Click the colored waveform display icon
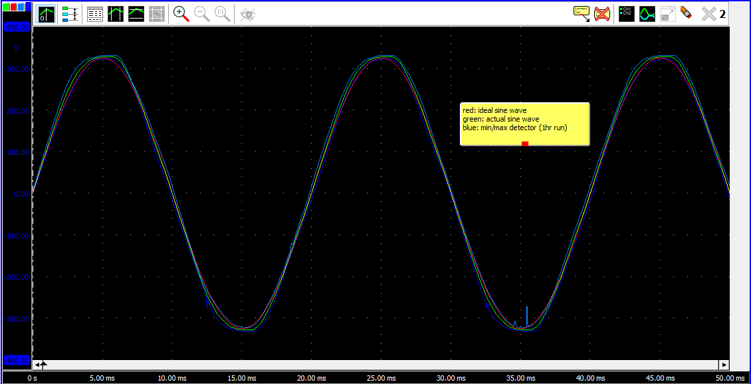This screenshot has height=384, width=751. (647, 13)
